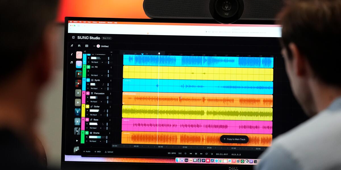Image resolution: width=341 pixels, height=170 pixels.
Task: Open the View menu in menu bar
Action: (x=89, y=22)
